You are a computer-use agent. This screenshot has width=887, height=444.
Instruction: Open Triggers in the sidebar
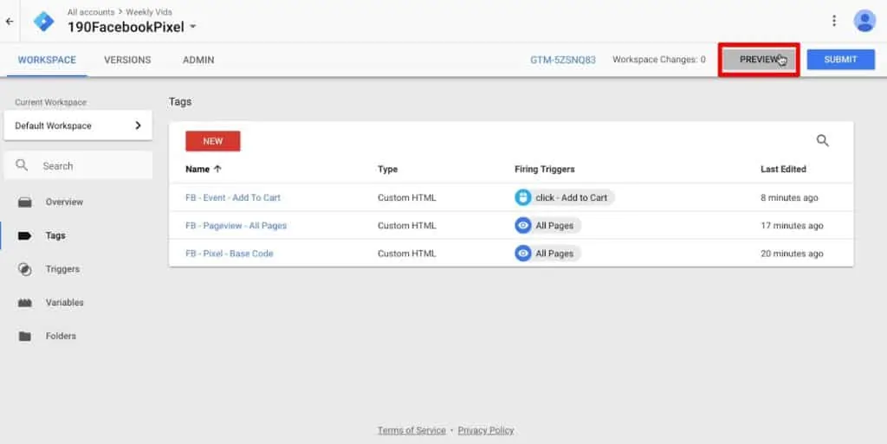62,269
